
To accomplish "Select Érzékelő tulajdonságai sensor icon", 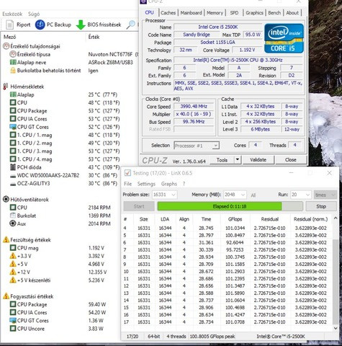I will point(6,46).
